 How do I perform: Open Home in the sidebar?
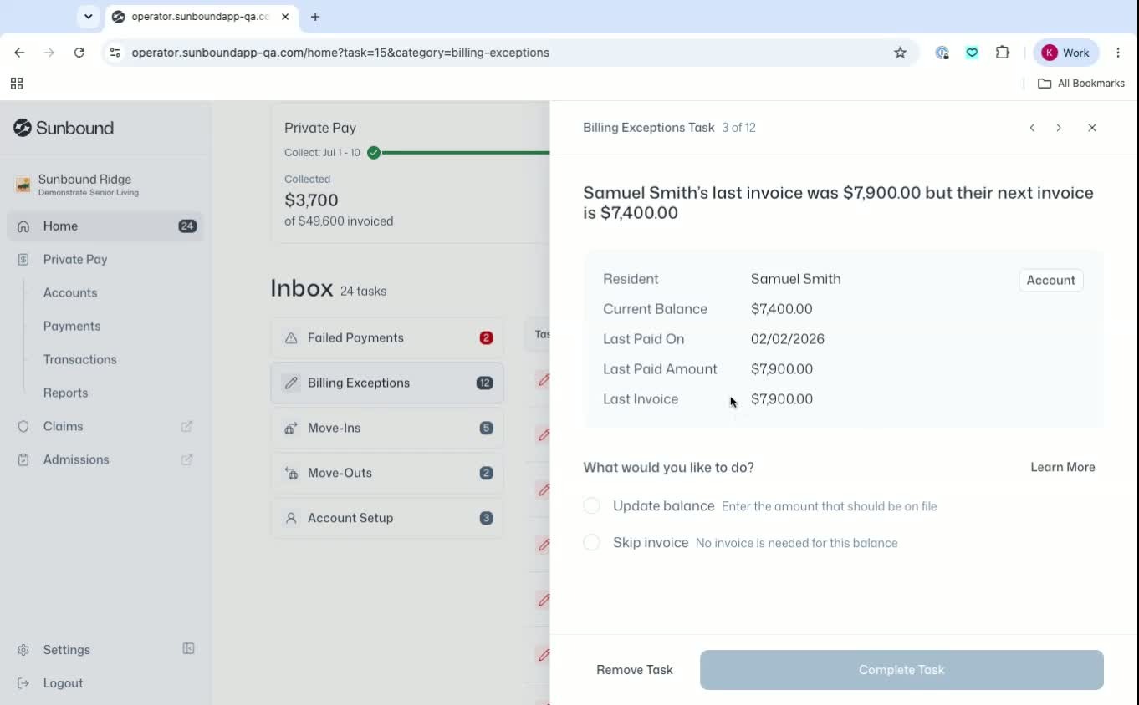click(x=105, y=226)
